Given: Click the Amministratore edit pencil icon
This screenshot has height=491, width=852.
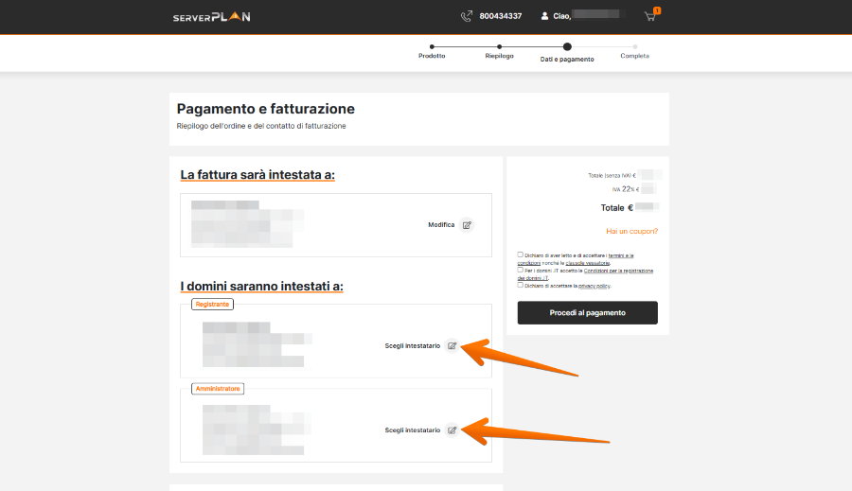Looking at the screenshot, I should [453, 430].
